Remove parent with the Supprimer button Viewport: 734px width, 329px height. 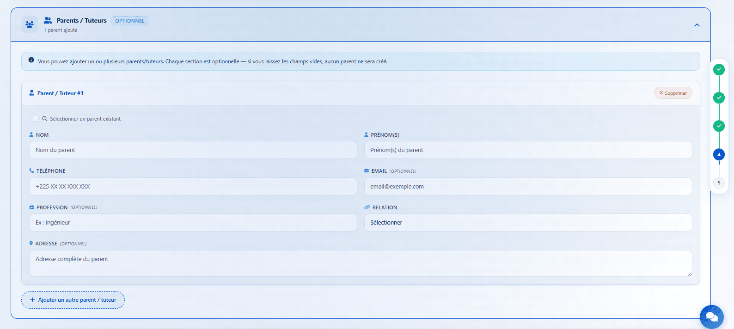click(x=673, y=93)
